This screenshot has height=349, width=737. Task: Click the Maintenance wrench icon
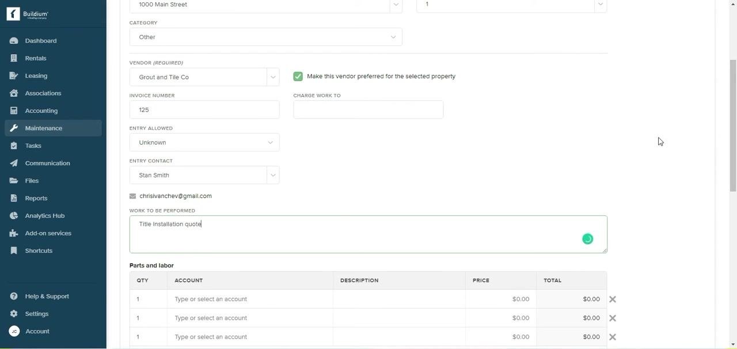[x=14, y=128]
